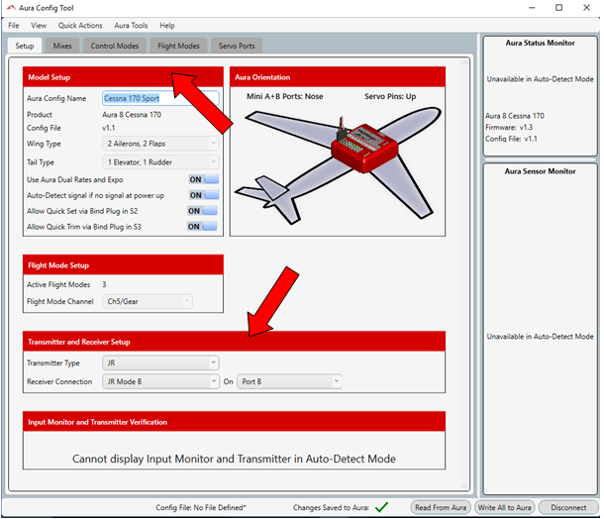Toggle Use Aura Dual Rates and Expo

click(x=202, y=179)
